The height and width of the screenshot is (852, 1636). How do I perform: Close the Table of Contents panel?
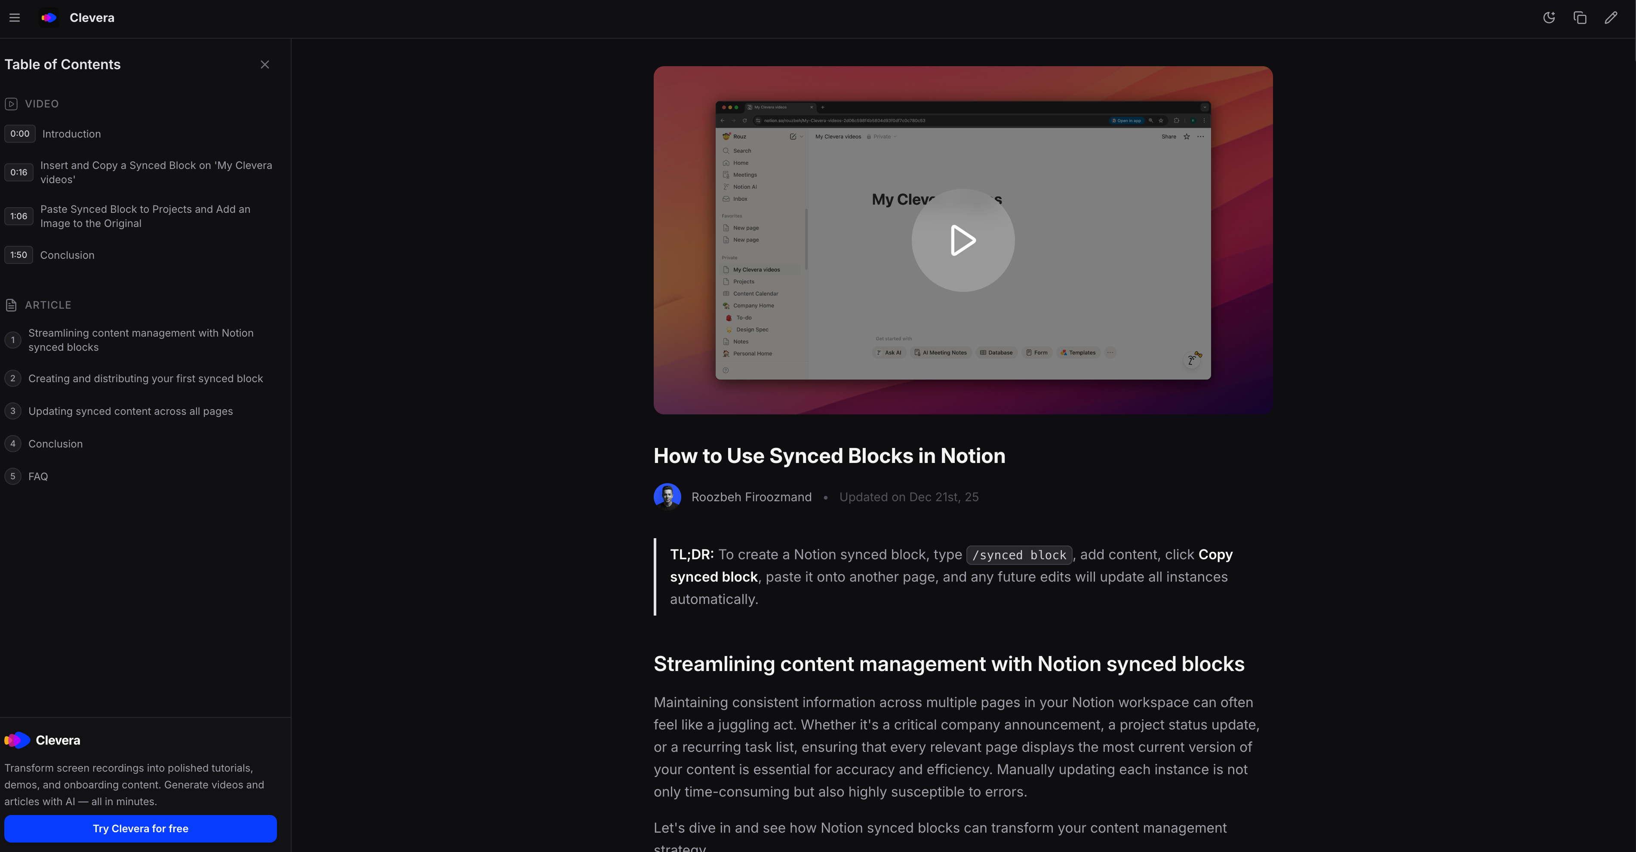tap(265, 65)
